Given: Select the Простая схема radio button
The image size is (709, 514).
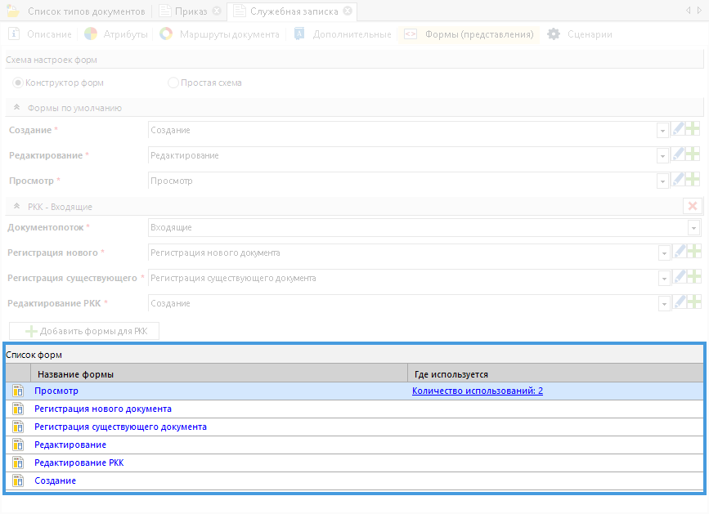Looking at the screenshot, I should [x=173, y=83].
